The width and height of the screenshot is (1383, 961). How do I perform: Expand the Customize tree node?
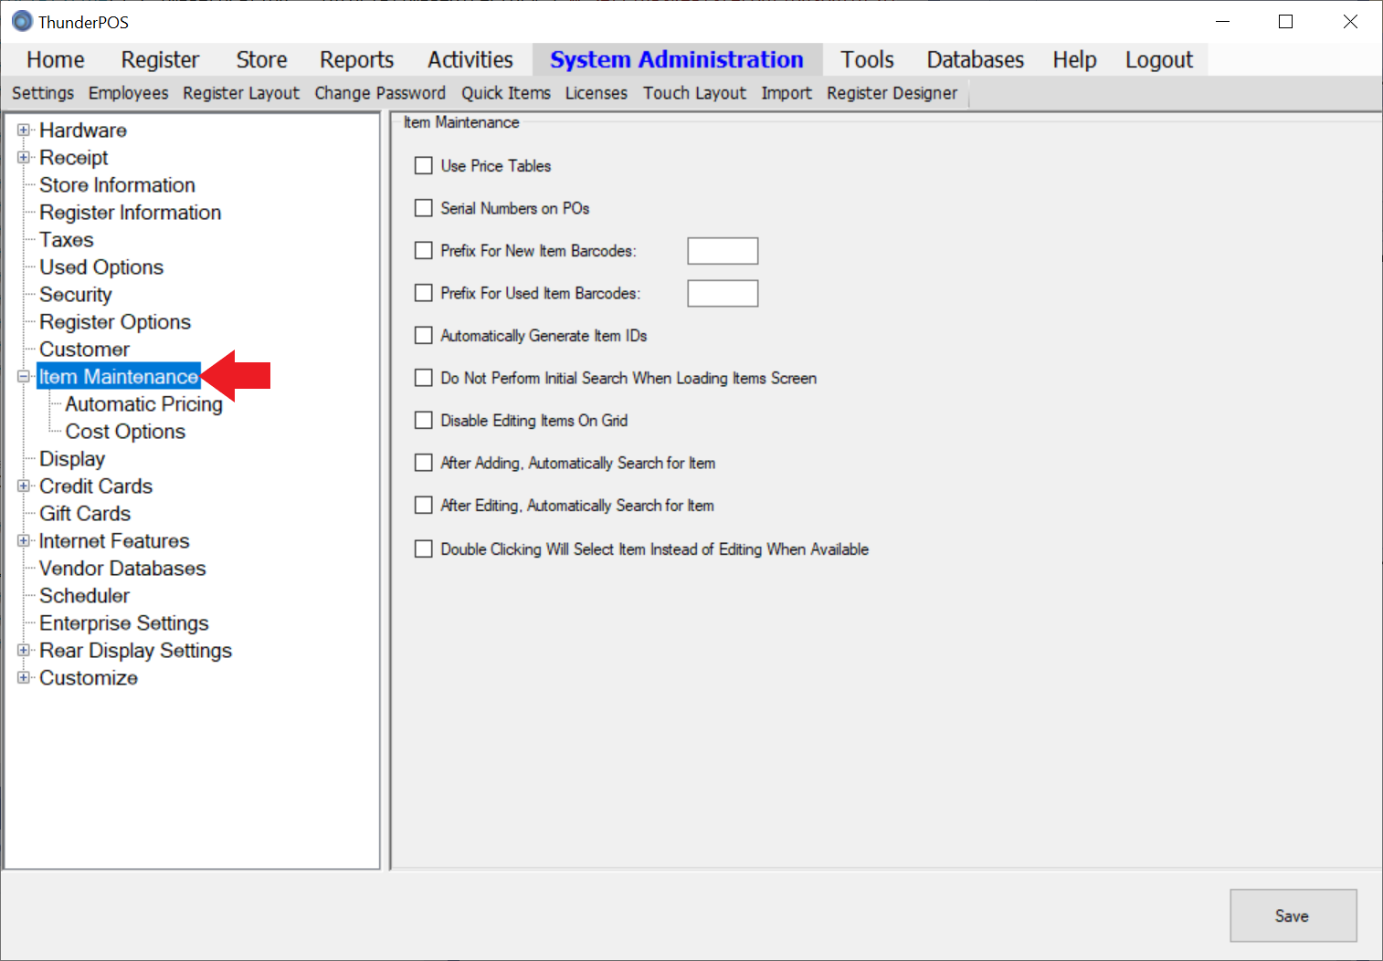coord(24,678)
